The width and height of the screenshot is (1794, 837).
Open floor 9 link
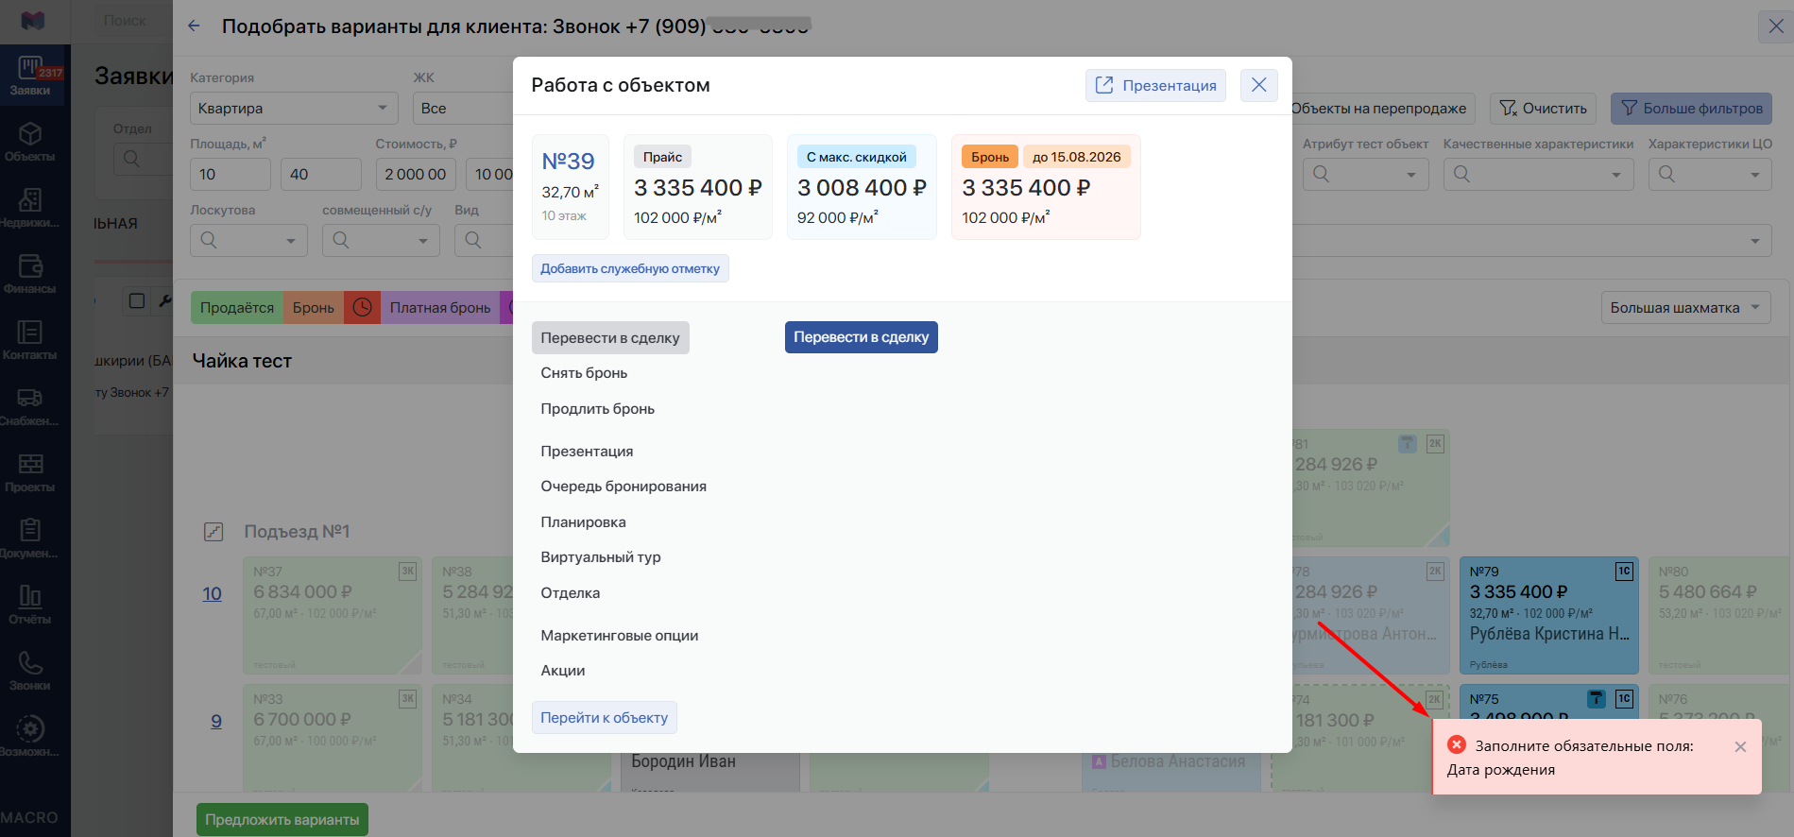point(216,722)
